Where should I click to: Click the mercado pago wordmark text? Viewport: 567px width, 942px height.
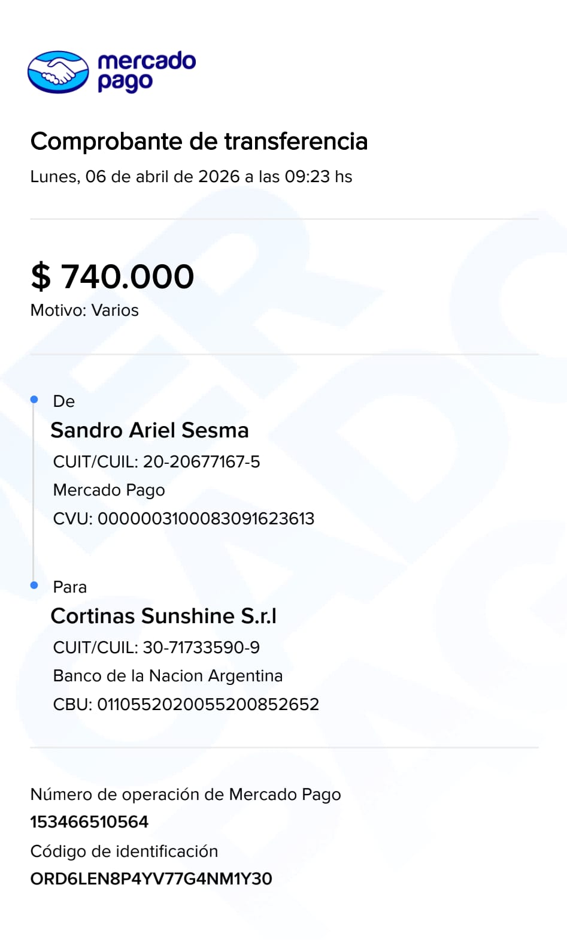[x=146, y=71]
